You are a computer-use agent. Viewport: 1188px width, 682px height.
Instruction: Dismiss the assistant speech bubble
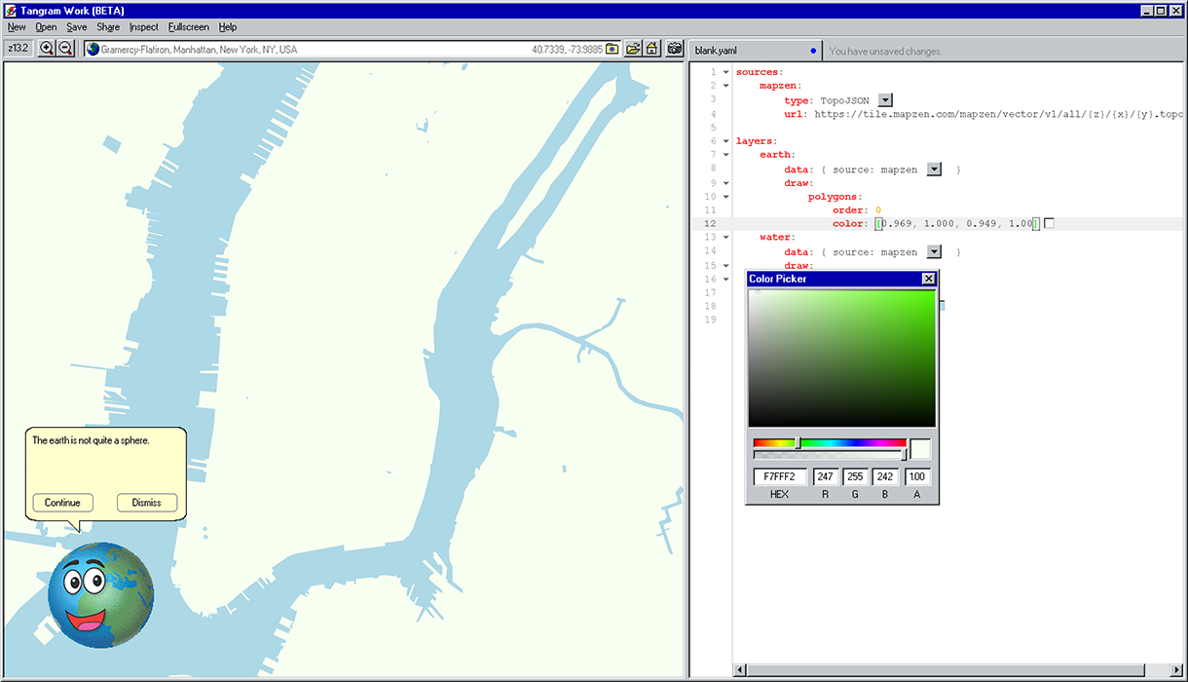coord(147,503)
